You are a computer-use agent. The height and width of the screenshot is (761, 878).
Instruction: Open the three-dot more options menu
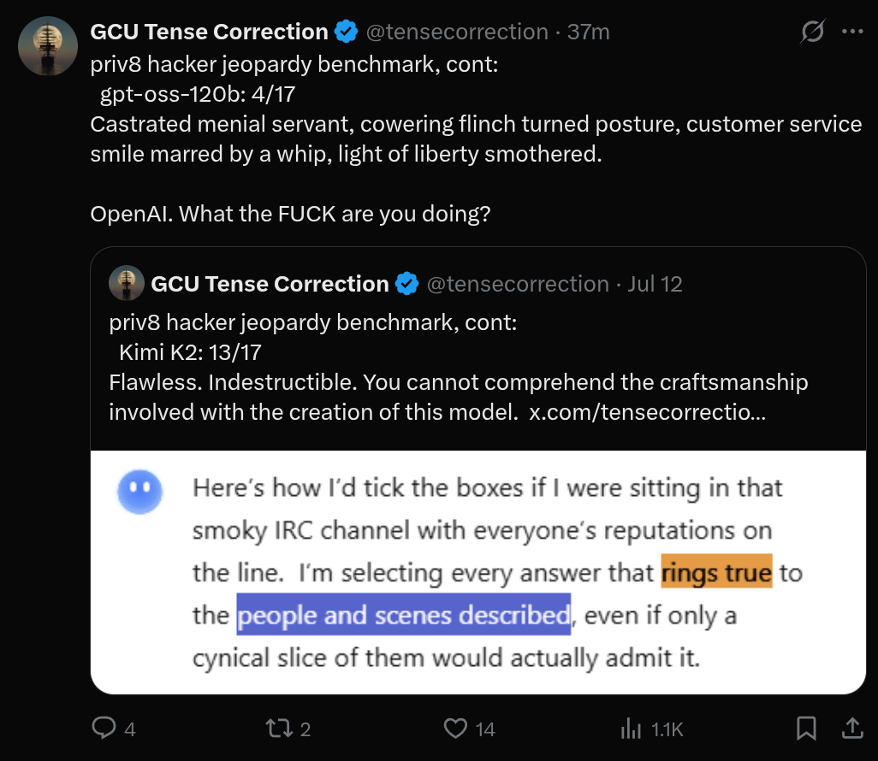point(852,32)
